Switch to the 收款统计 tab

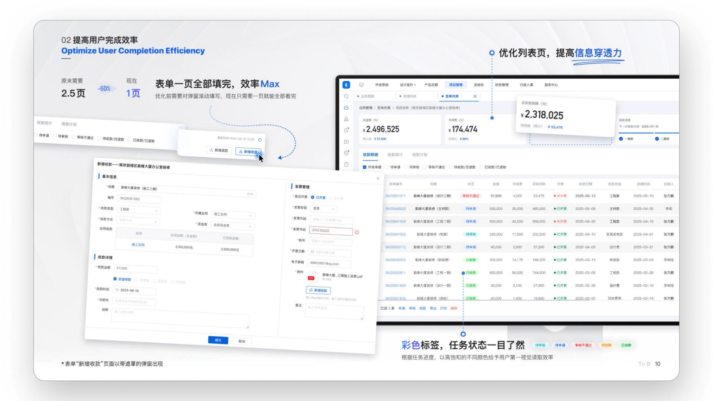tap(395, 155)
